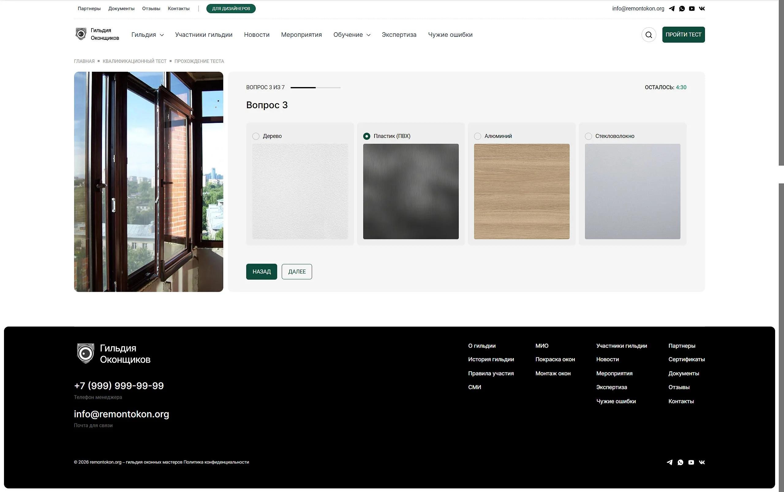Click the magnifier search icon
Viewport: 784px width, 492px height.
pyautogui.click(x=649, y=35)
